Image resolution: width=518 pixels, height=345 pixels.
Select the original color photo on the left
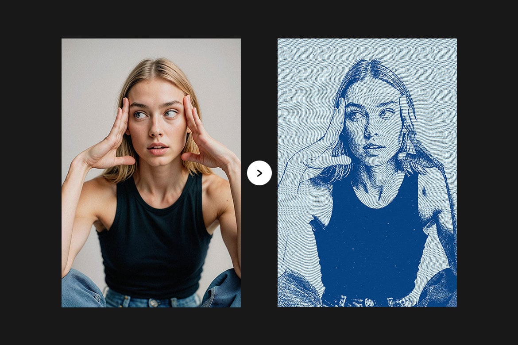(x=151, y=172)
